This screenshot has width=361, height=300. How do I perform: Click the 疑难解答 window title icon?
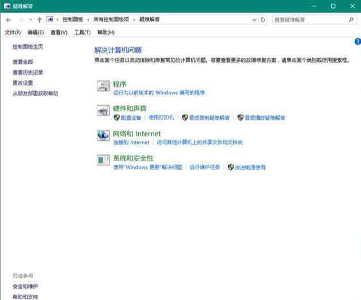click(x=7, y=6)
